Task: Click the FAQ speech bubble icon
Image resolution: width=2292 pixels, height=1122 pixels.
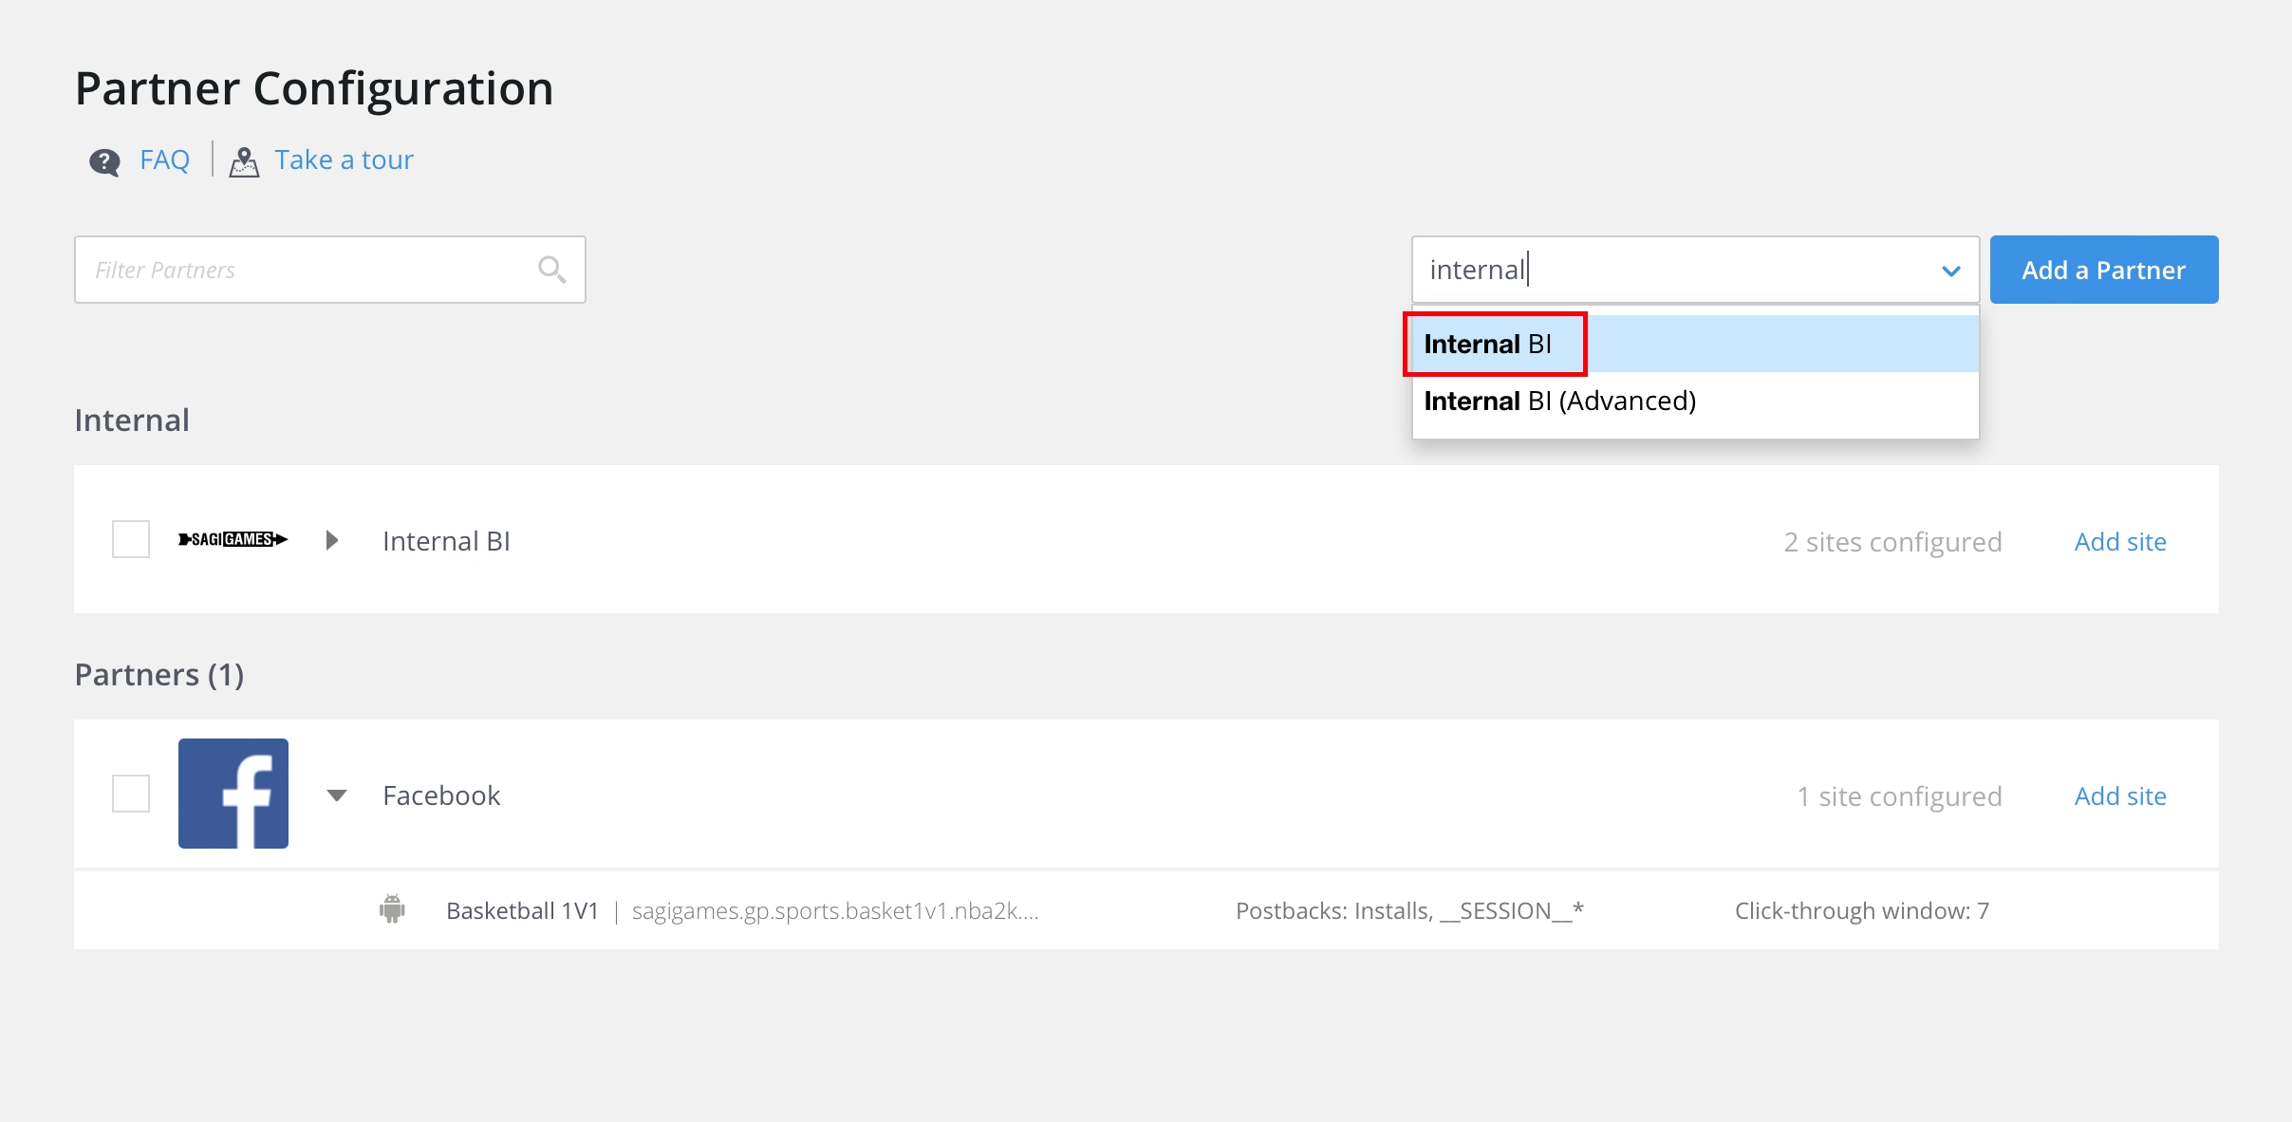Action: click(104, 161)
